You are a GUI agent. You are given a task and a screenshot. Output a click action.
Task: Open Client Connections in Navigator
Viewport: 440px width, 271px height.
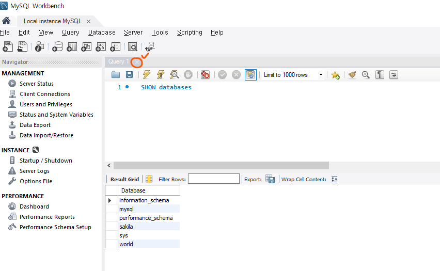[45, 94]
